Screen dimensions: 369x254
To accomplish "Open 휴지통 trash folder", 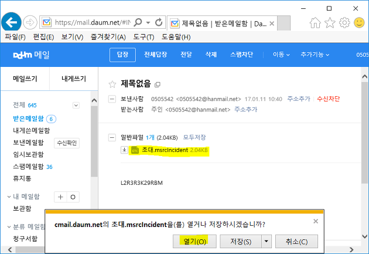I will 22,178.
